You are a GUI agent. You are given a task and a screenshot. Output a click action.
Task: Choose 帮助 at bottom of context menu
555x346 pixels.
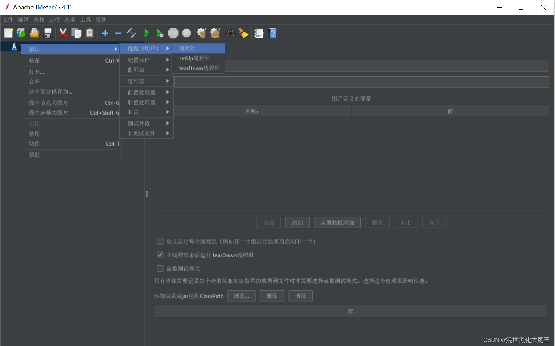(x=71, y=155)
